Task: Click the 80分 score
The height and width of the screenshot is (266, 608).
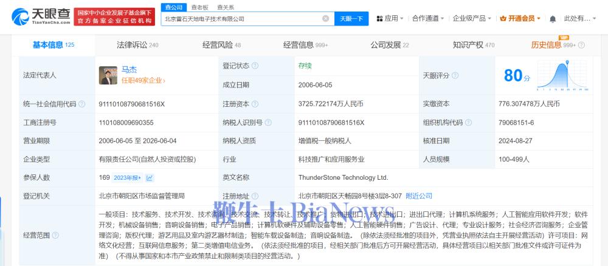Action: [517, 75]
